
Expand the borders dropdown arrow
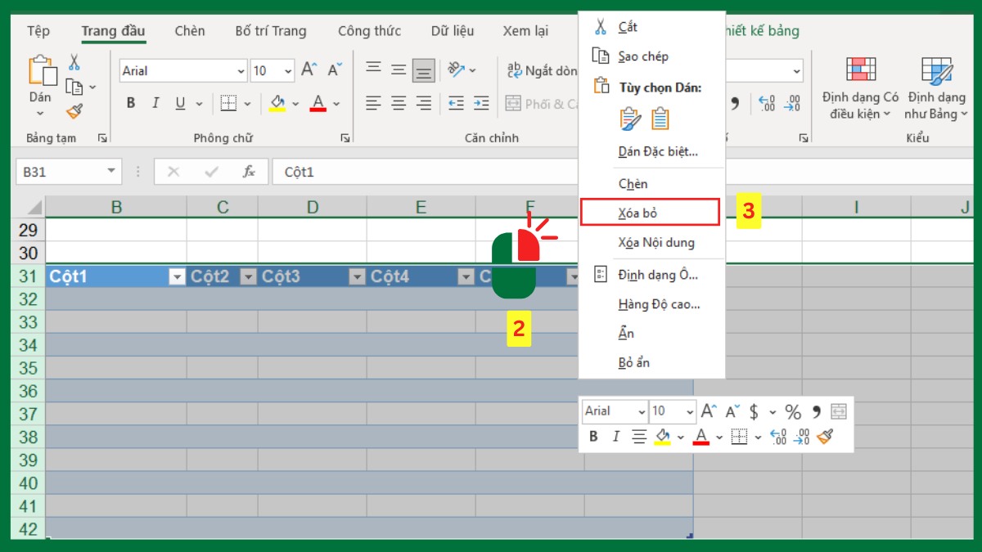[248, 104]
